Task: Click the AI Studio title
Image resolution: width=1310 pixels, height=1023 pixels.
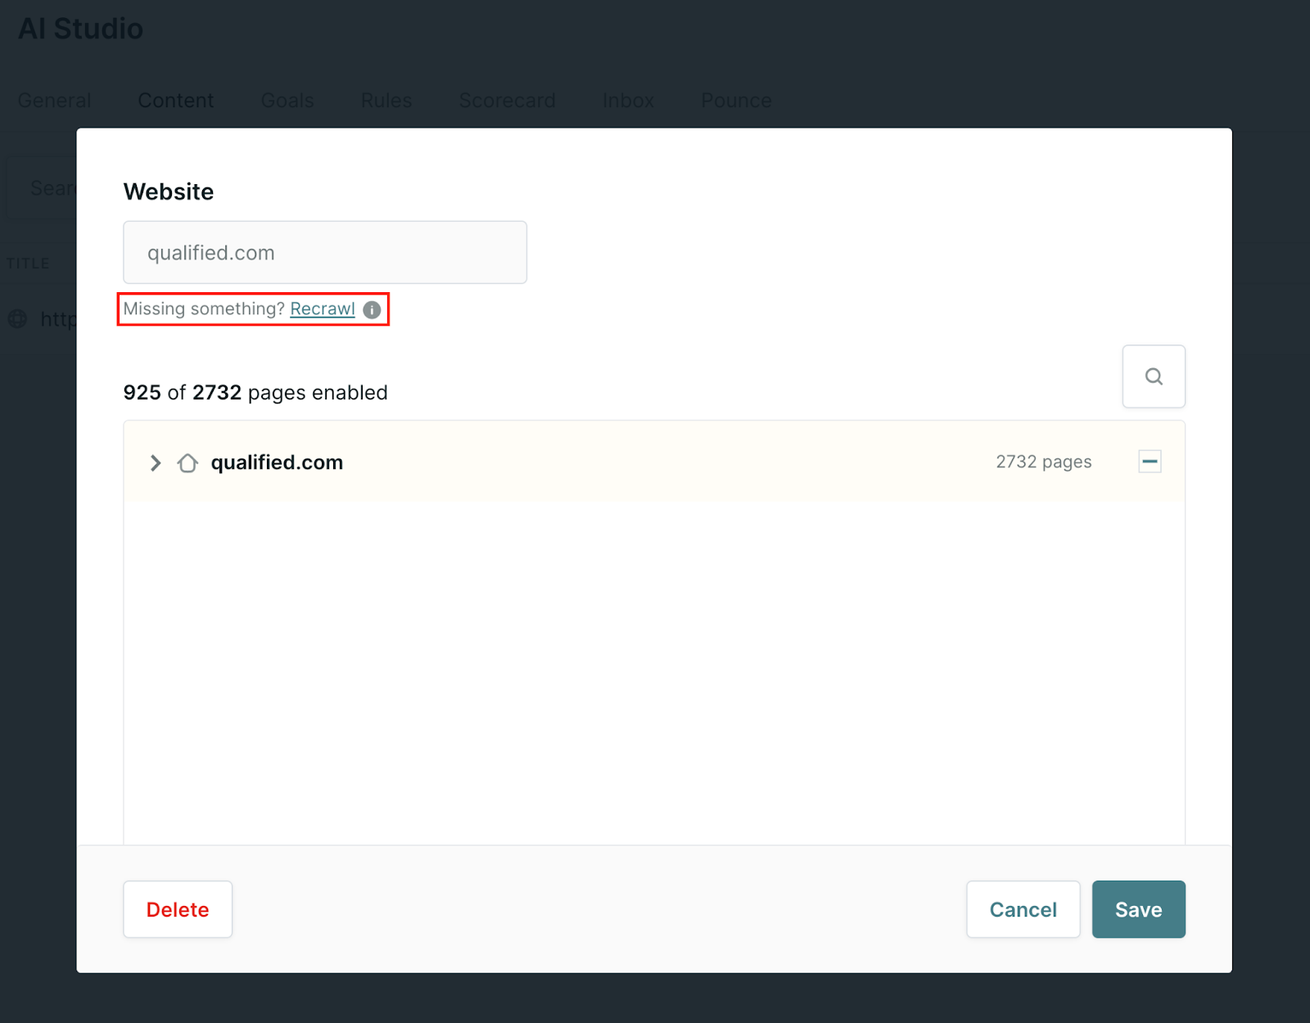Action: pos(80,29)
